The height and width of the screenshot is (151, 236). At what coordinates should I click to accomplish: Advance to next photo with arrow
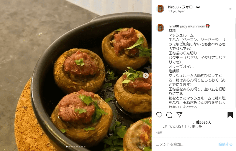click(x=145, y=75)
